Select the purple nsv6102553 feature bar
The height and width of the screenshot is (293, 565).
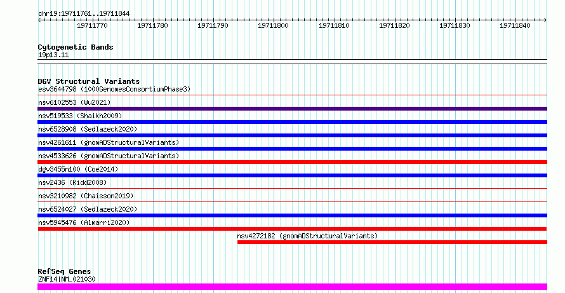pyautogui.click(x=292, y=109)
